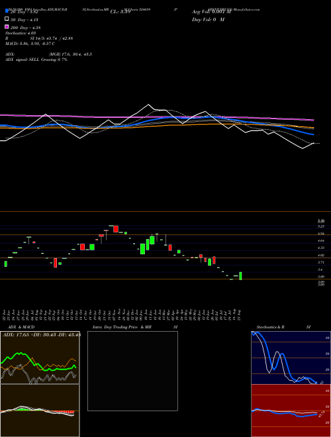The image size is (331, 437).
Task: Click inside the ADX line chart panel
Action: click(x=40, y=358)
